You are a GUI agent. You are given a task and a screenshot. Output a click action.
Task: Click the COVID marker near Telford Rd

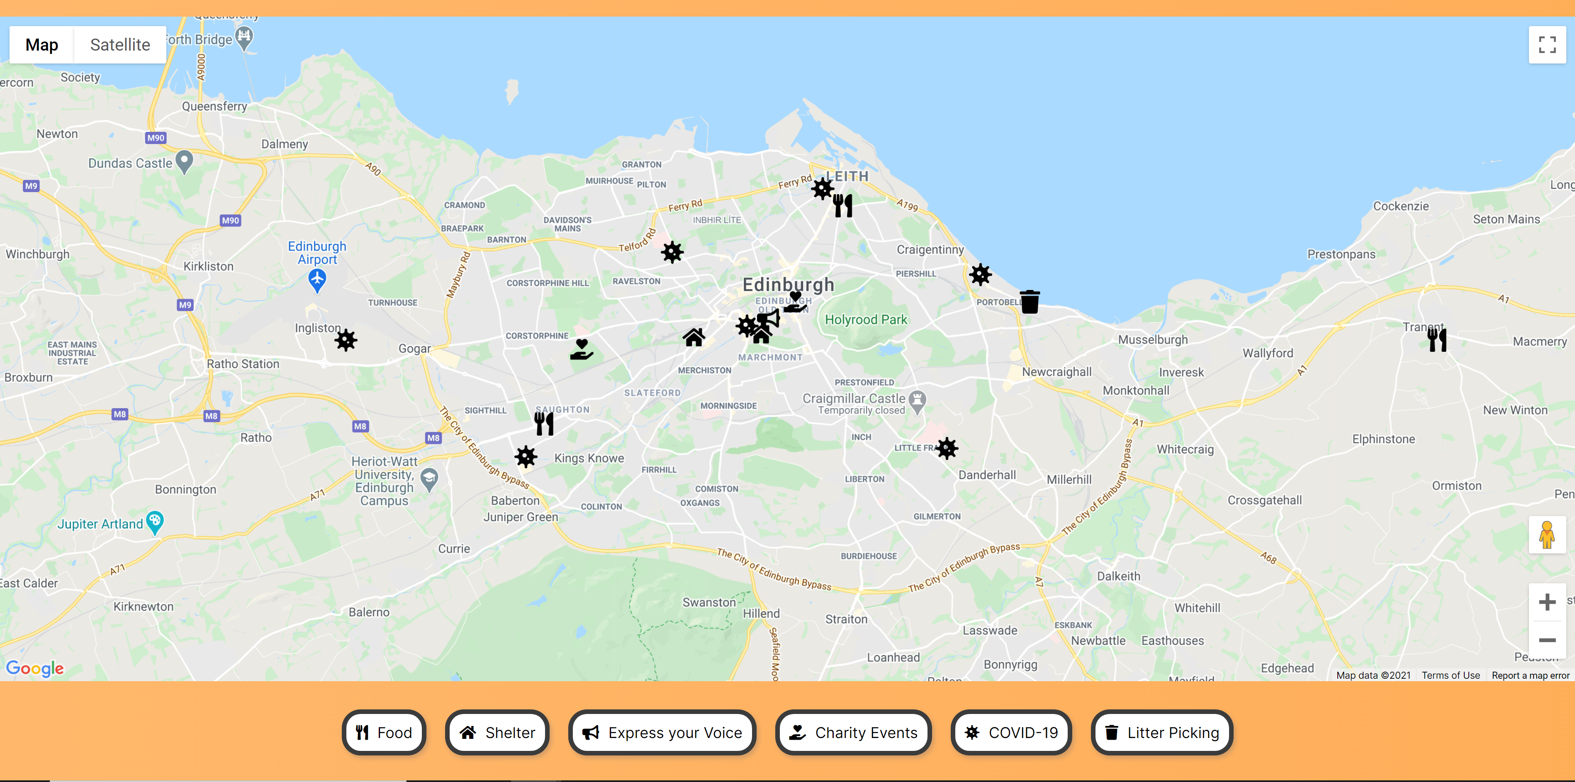[672, 251]
